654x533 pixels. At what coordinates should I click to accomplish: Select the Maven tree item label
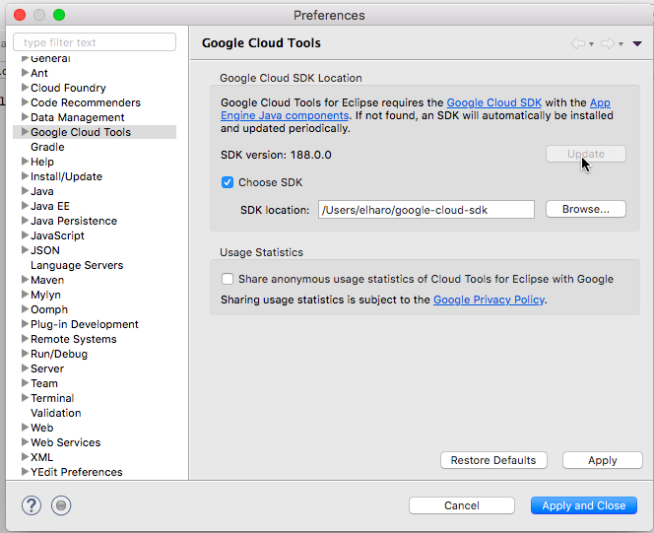pos(47,280)
